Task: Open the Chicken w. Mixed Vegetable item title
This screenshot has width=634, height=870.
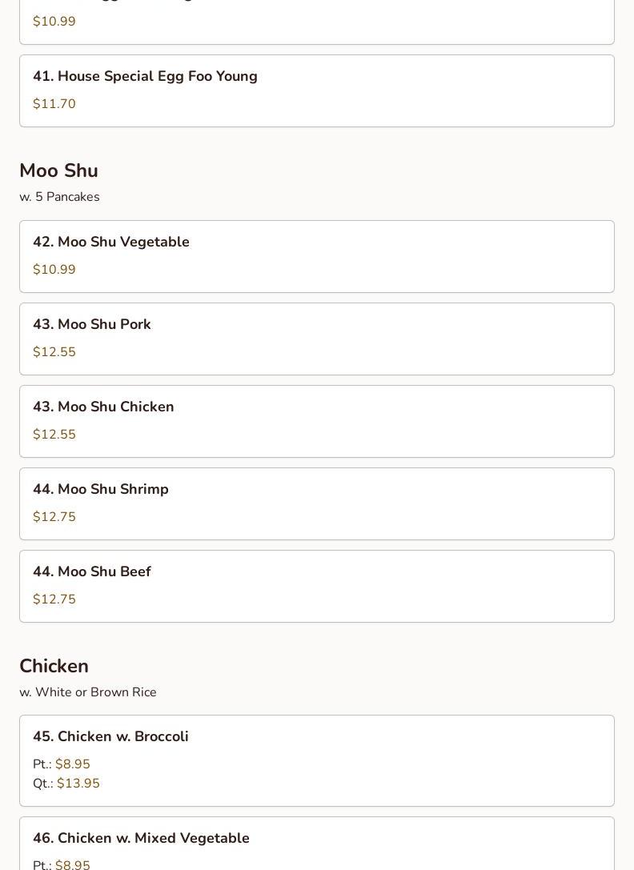Action: 141,838
